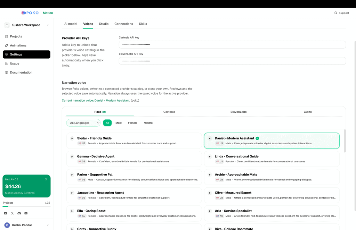356x230 pixels.
Task: Play Parker - Supportive Pal voice preview
Action: coord(72,175)
